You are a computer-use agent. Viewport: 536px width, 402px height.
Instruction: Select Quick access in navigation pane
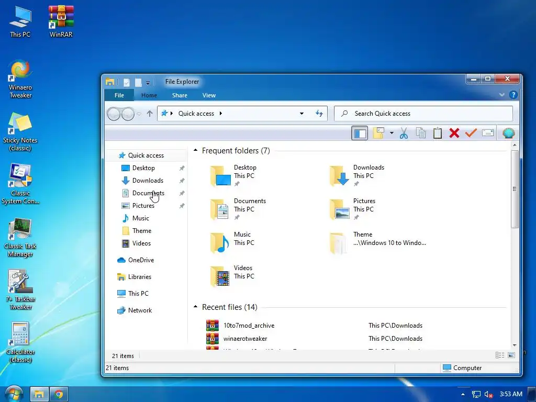tap(146, 155)
